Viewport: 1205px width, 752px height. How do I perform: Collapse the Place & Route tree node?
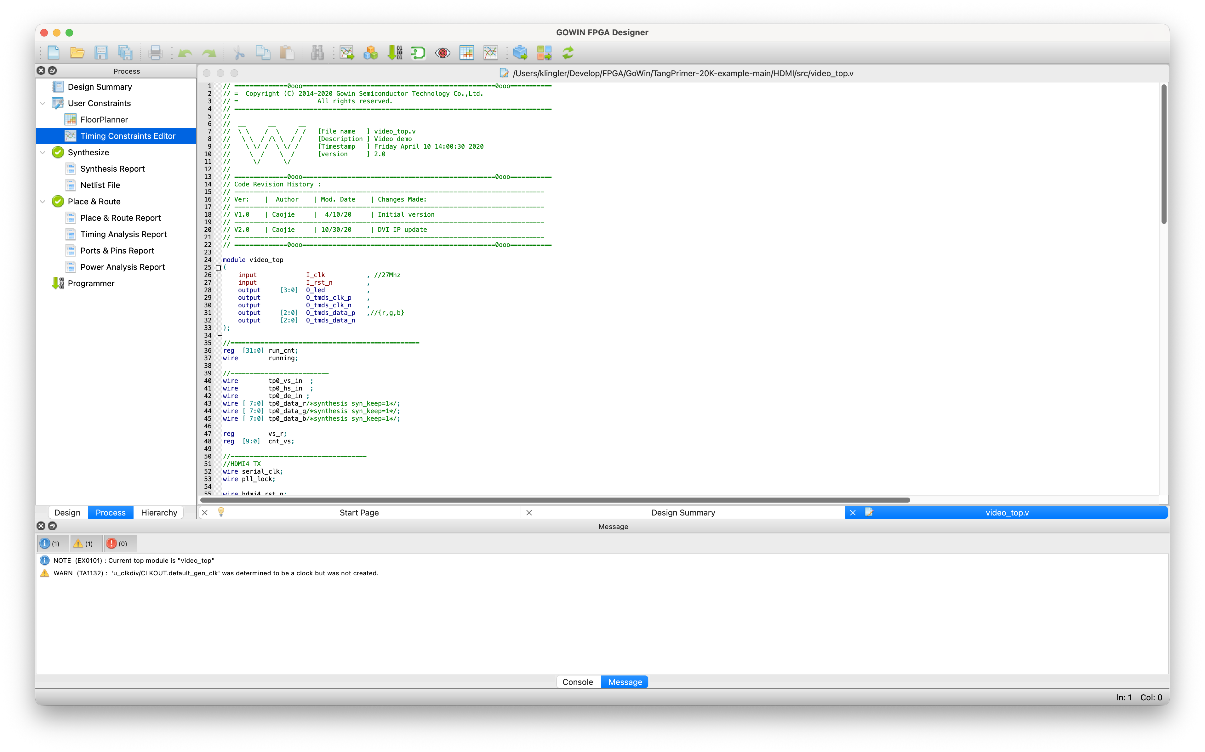point(43,202)
